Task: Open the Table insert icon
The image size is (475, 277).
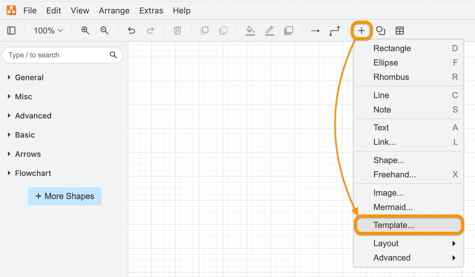Action: coord(399,31)
